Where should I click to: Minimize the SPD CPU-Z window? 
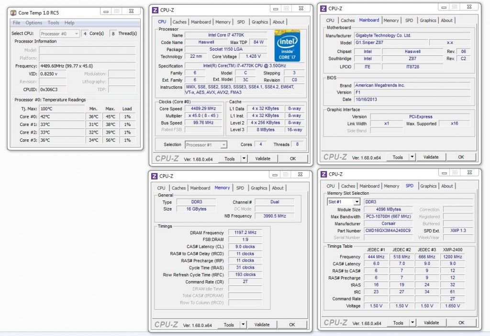(x=444, y=172)
